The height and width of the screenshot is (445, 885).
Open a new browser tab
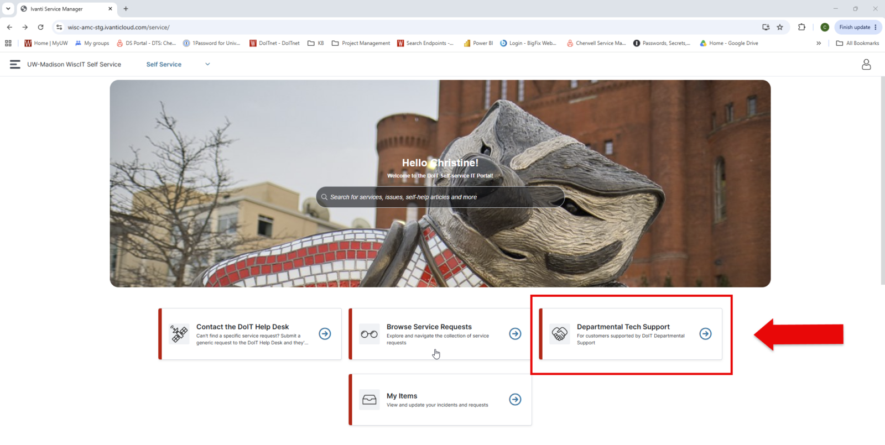(126, 9)
